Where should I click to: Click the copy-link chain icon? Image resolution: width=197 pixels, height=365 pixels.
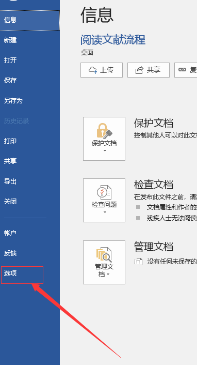pyautogui.click(x=182, y=70)
